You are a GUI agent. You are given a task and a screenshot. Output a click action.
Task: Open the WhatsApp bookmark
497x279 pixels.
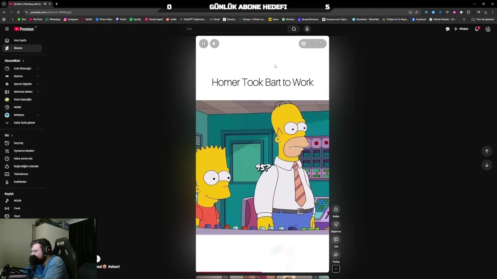[53, 19]
